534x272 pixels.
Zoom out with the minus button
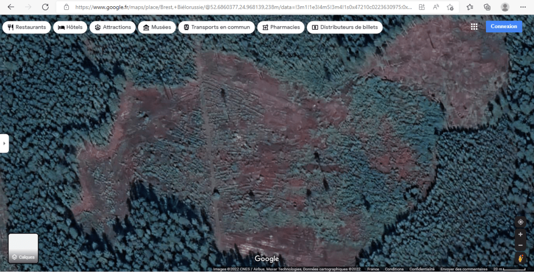(x=520, y=245)
